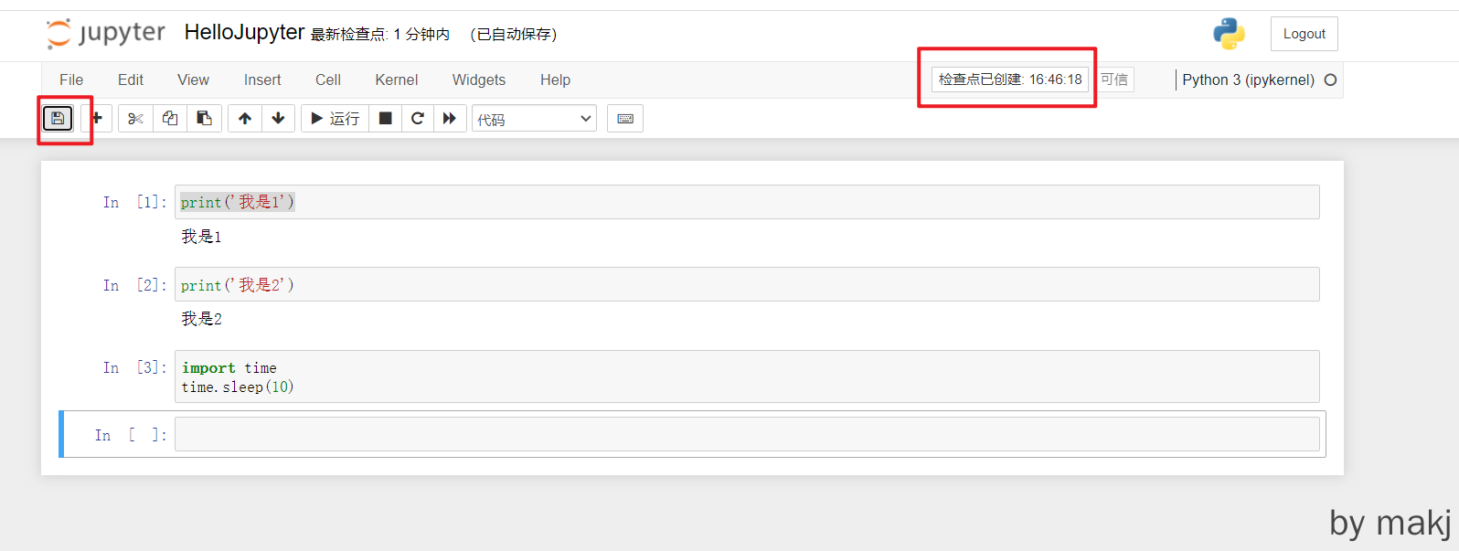Copy selected cells icon

170,119
